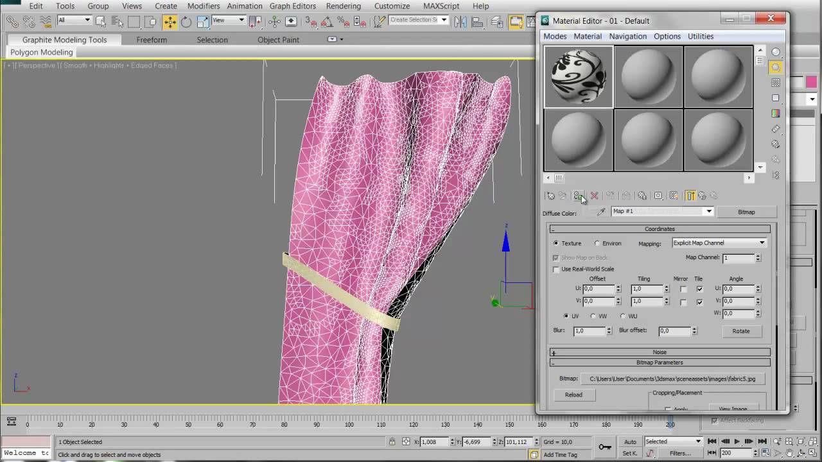Click the Bitmap type button
The height and width of the screenshot is (462, 822).
coord(746,212)
